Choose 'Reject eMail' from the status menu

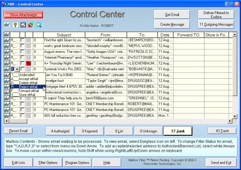(28, 87)
